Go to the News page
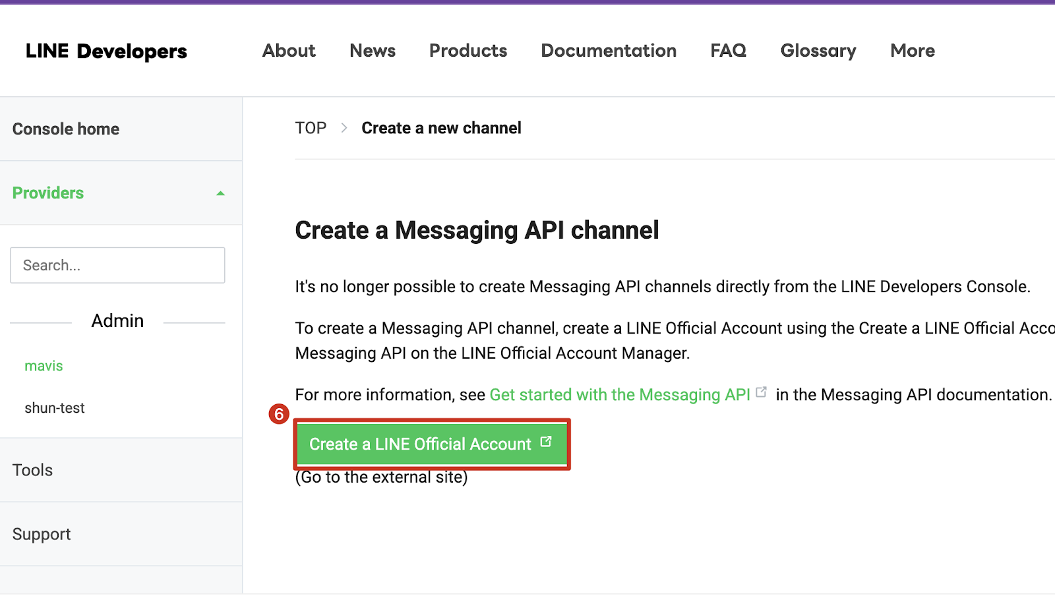This screenshot has height=596, width=1055. [373, 51]
